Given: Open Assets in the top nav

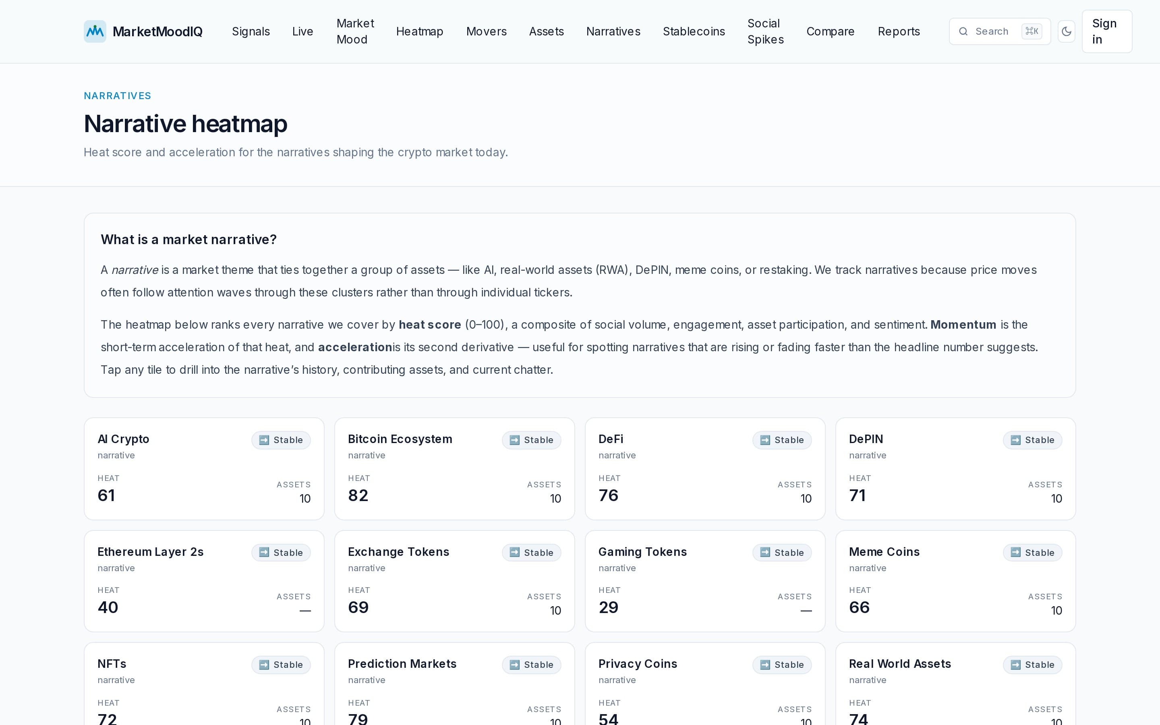Looking at the screenshot, I should pos(546,31).
